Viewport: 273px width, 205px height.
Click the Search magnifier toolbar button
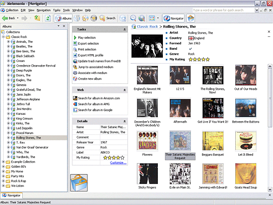[107, 18]
